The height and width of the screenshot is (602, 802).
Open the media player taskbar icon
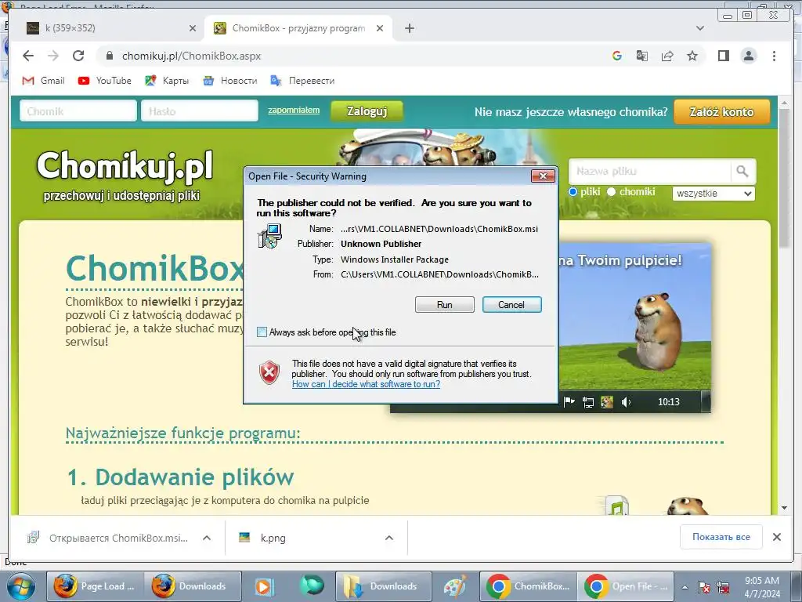coord(265,586)
